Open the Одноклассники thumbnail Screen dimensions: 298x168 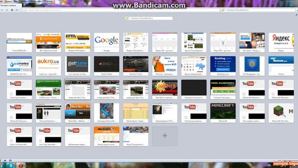[x=48, y=42]
